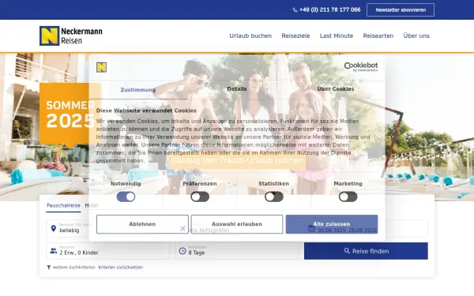The height and width of the screenshot is (296, 474).
Task: Click the Newsletter abonnieren button
Action: coord(401,10)
